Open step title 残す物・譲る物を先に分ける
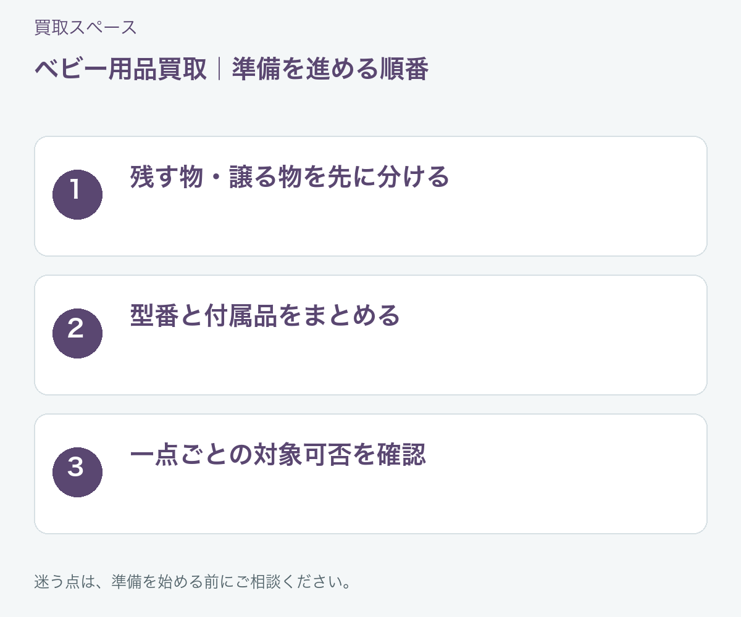The height and width of the screenshot is (617, 741). 290,177
